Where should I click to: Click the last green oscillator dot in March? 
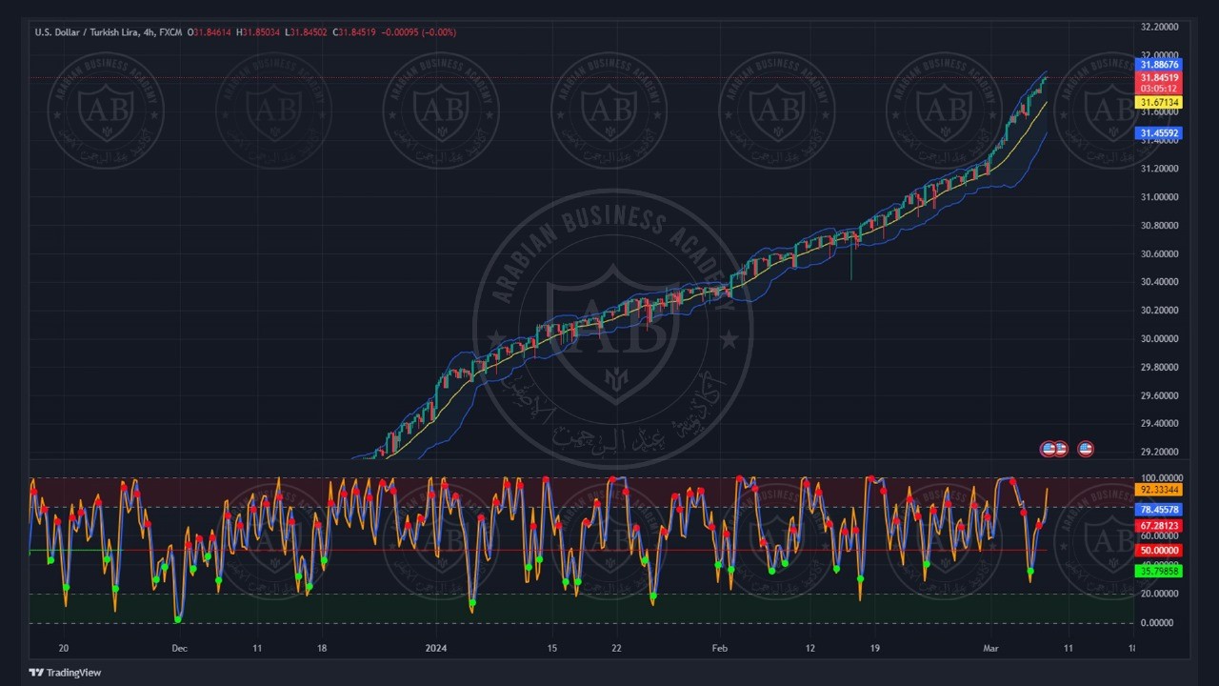(x=1030, y=572)
